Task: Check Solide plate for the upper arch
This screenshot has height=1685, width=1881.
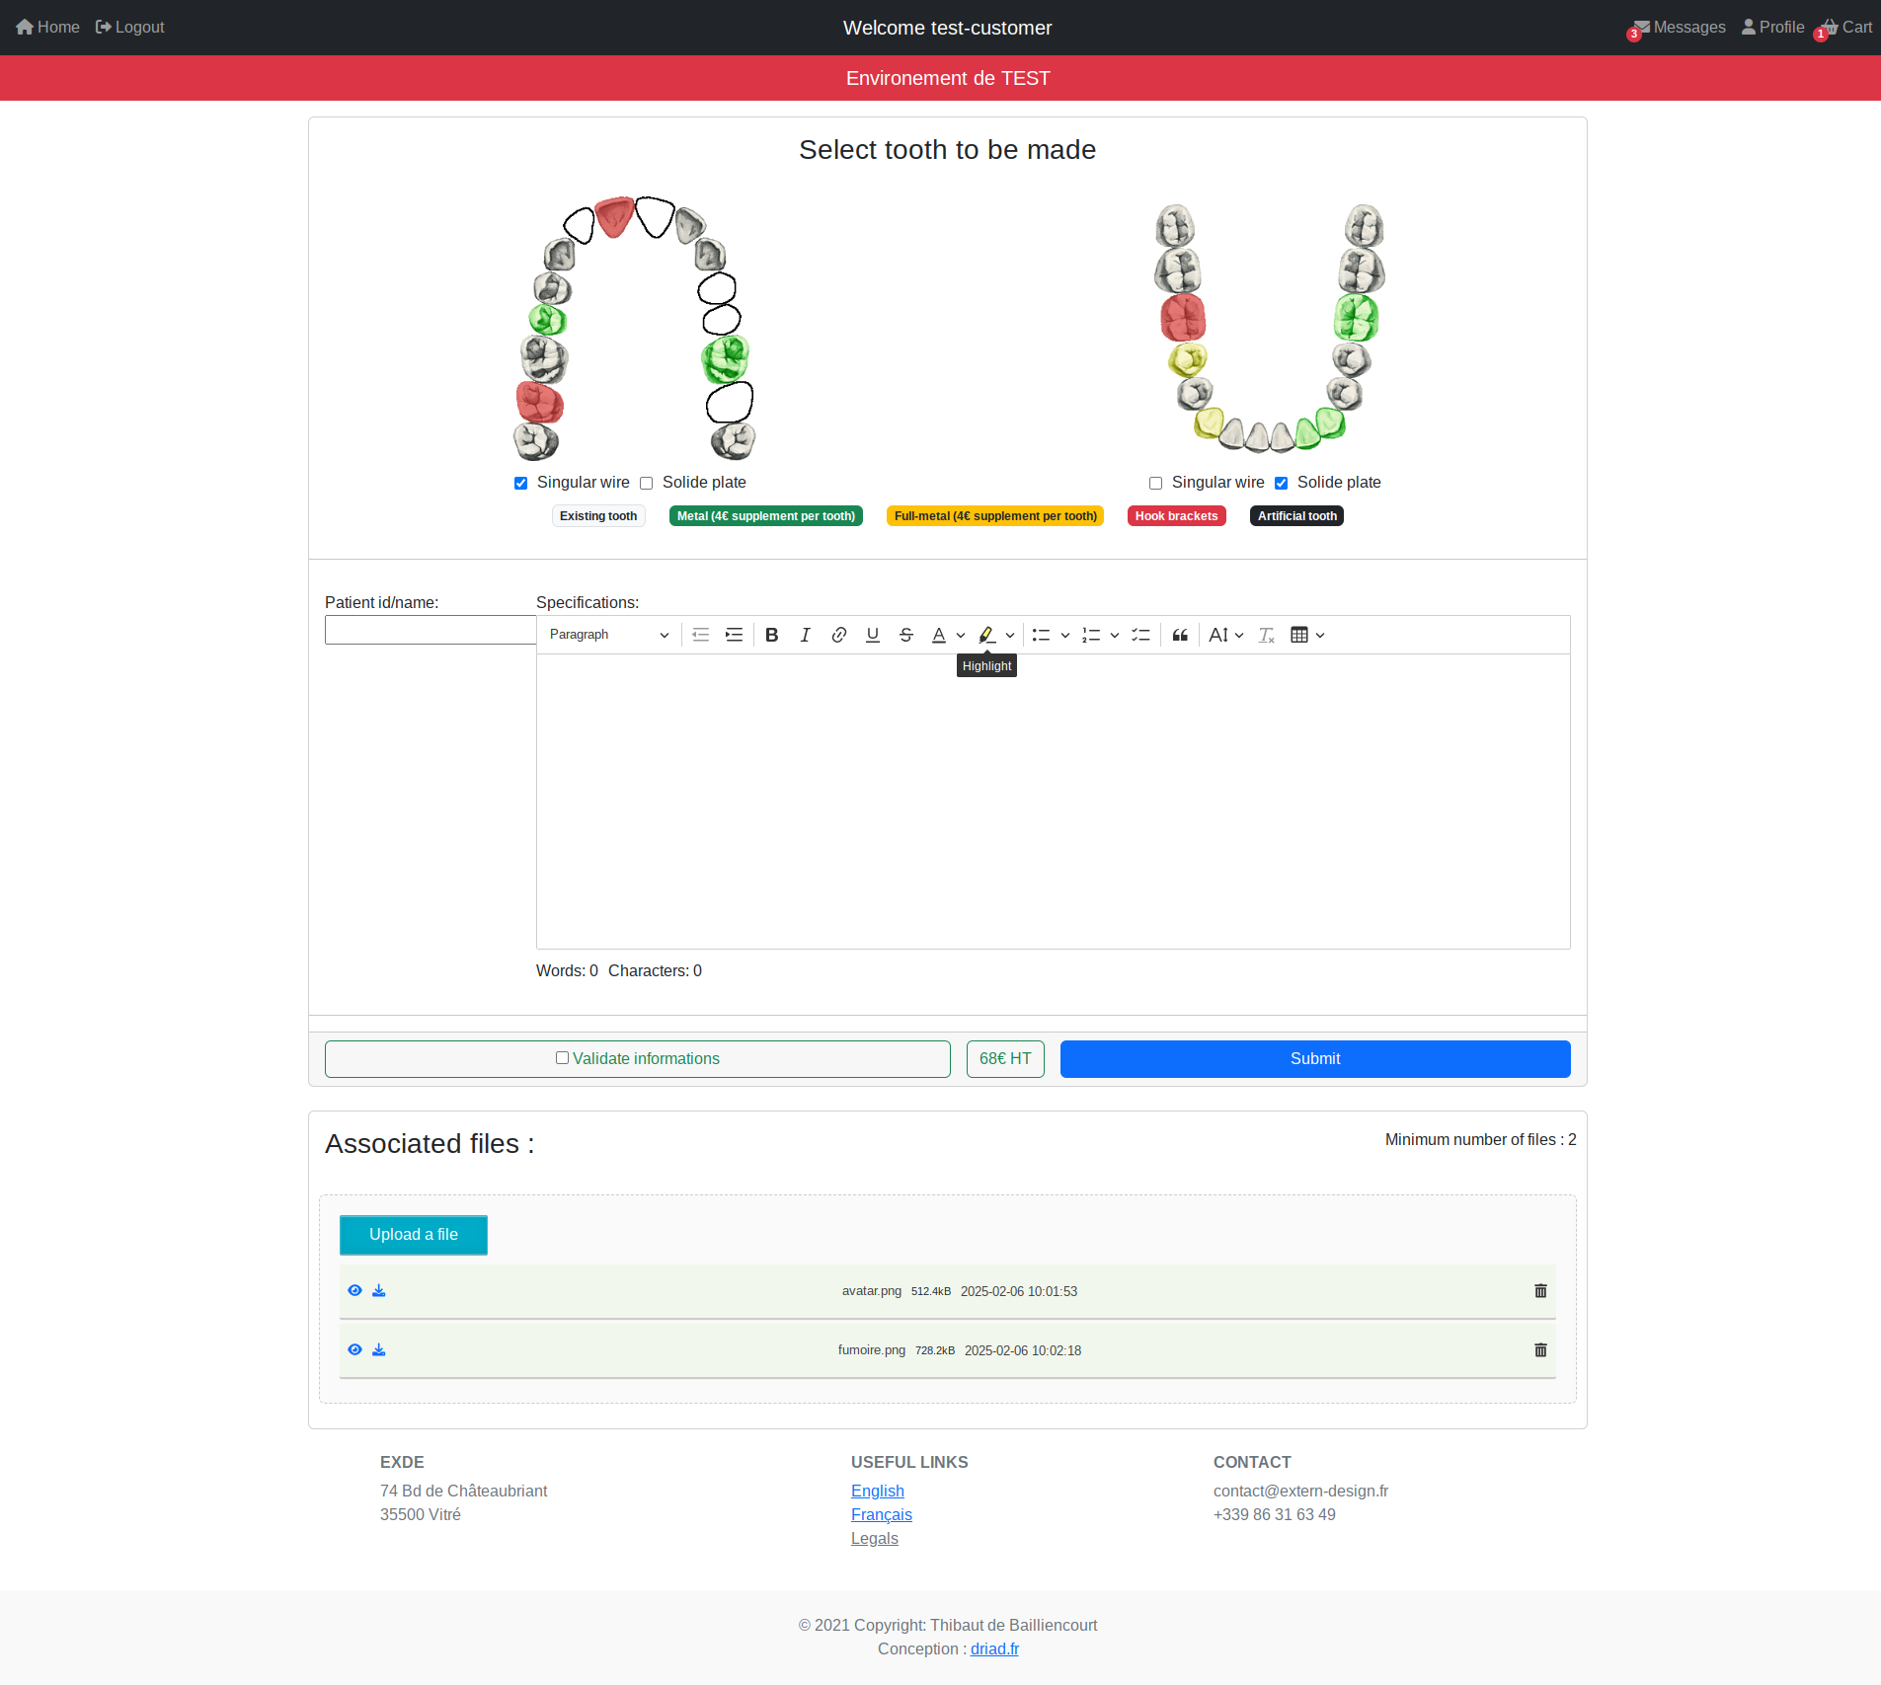Action: point(646,483)
